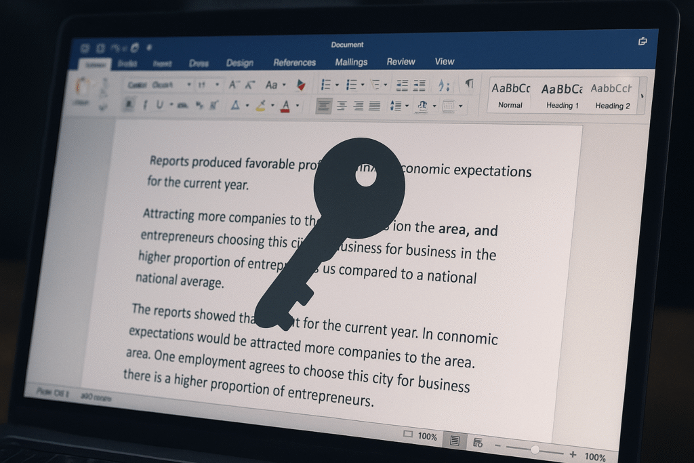Open the font name dropdown
694x463 pixels.
click(x=188, y=84)
